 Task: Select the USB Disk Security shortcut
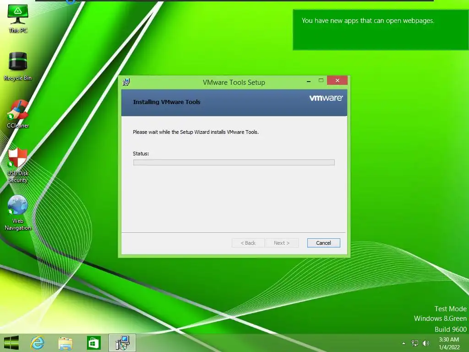(18, 165)
